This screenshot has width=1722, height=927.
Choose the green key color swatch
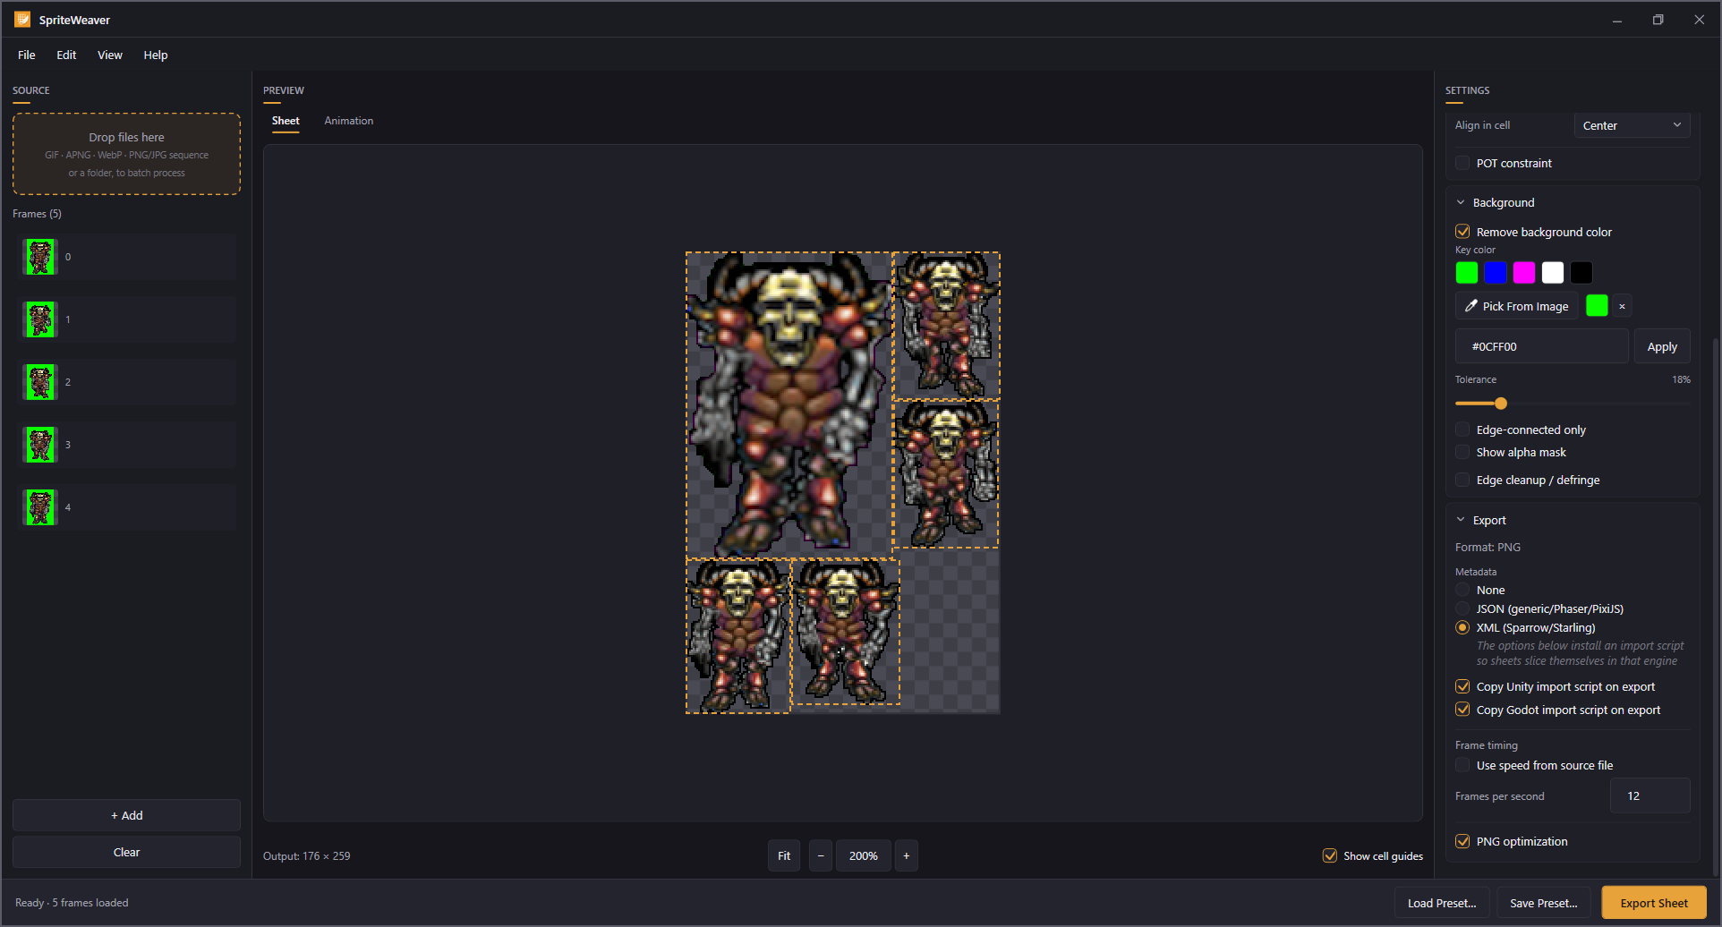click(x=1467, y=272)
